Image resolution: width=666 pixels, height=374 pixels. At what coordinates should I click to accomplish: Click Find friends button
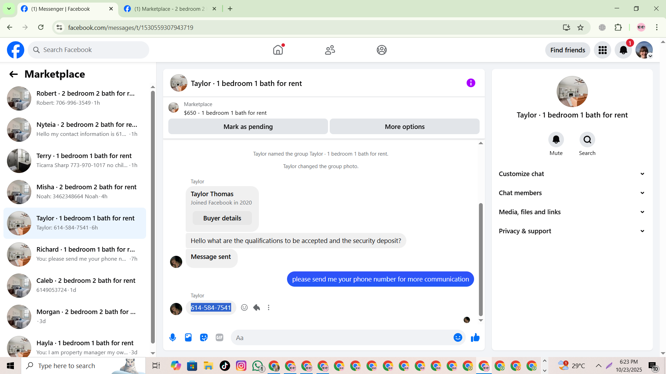(x=568, y=50)
